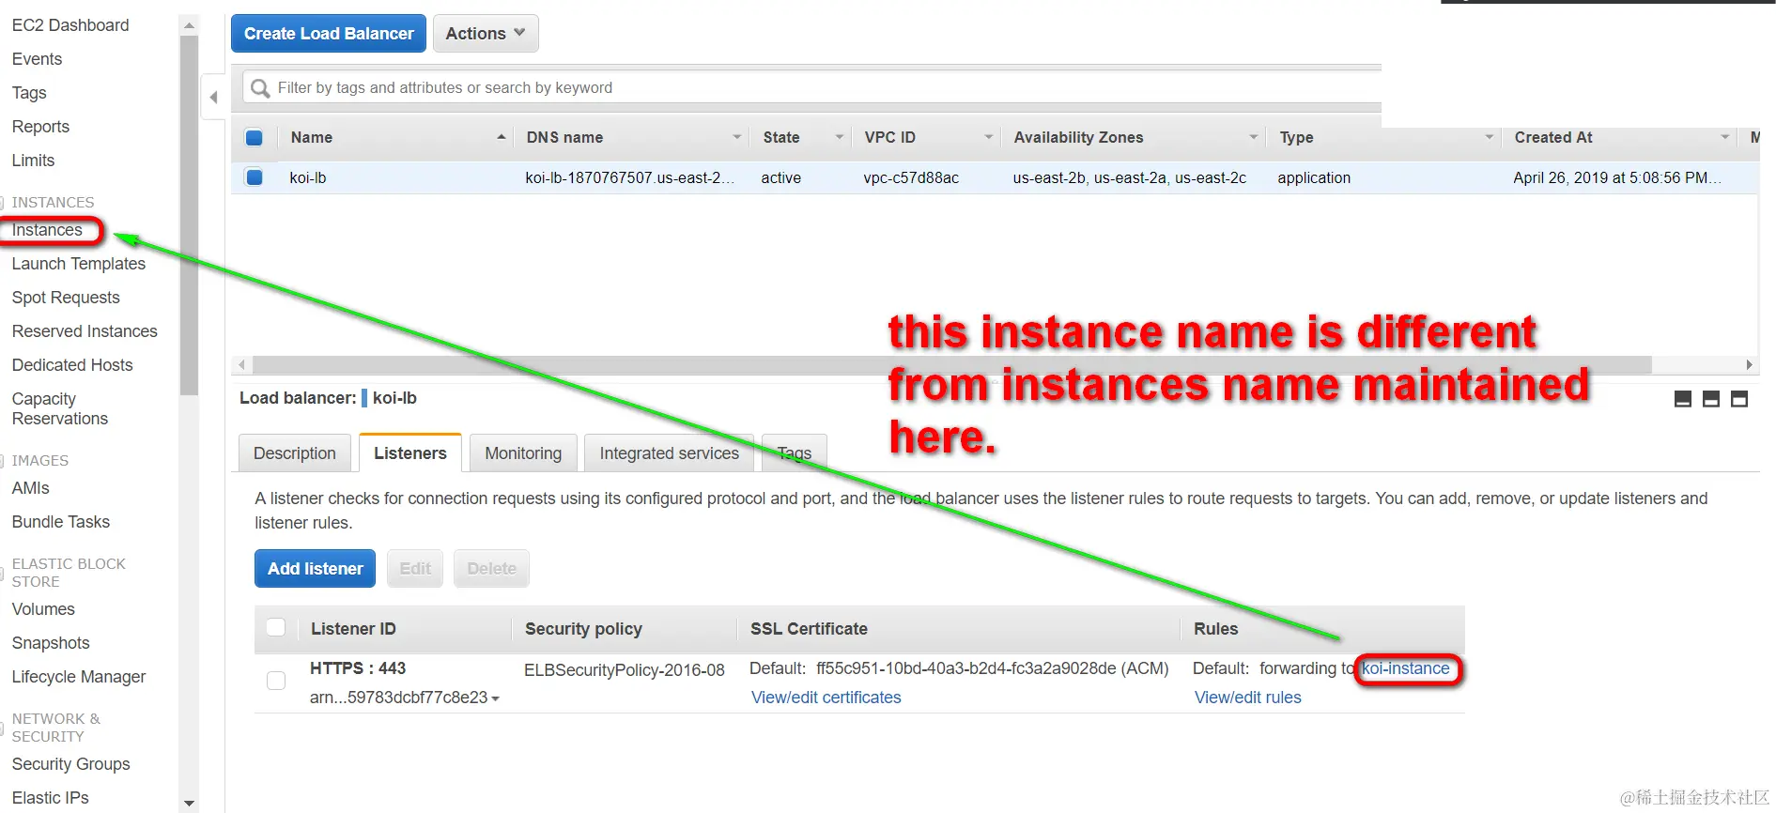Expand the listener ARN dropdown caret
This screenshot has height=813, width=1776.
click(496, 698)
